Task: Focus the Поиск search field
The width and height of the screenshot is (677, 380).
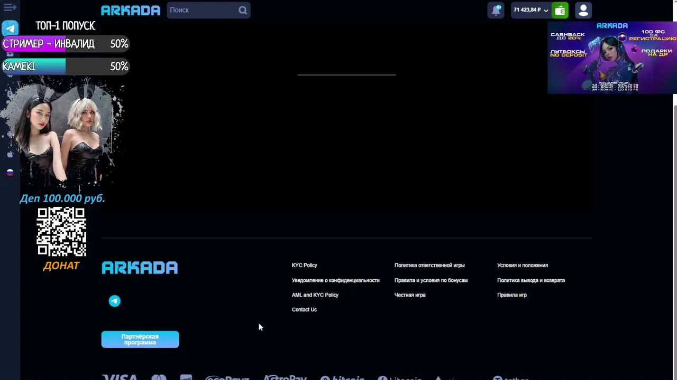Action: point(208,10)
